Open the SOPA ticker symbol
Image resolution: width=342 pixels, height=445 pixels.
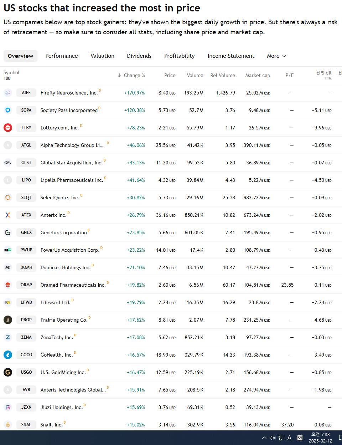tap(26, 110)
